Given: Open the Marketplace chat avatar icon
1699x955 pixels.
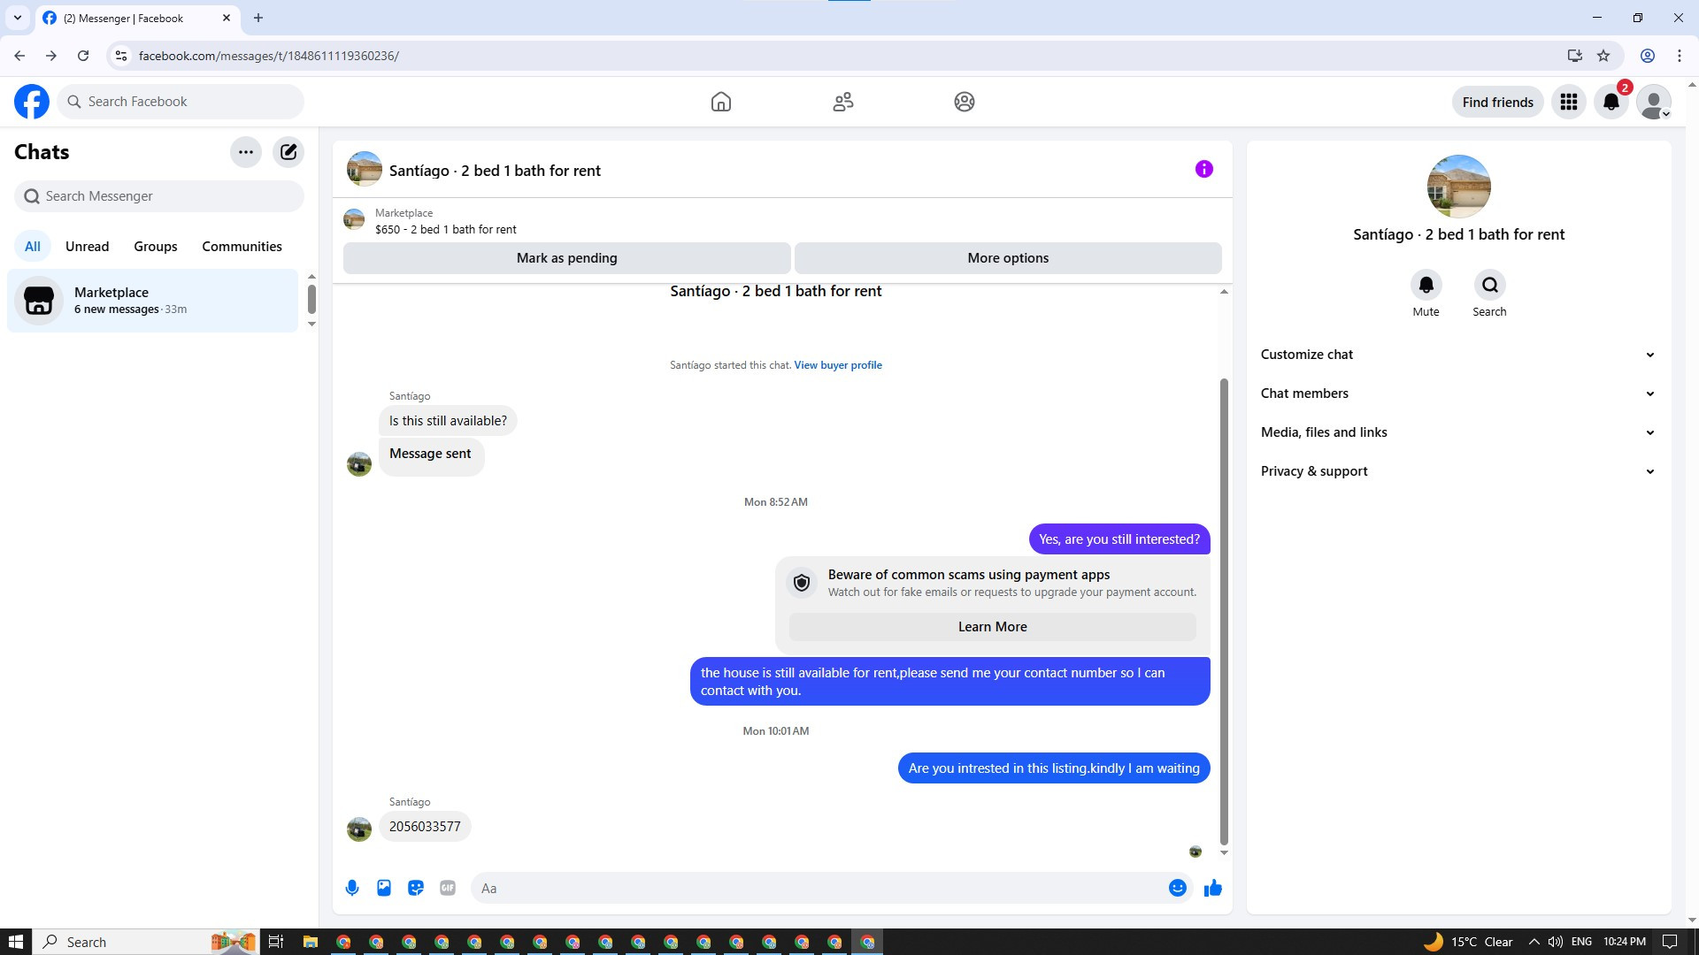Looking at the screenshot, I should [x=39, y=301].
